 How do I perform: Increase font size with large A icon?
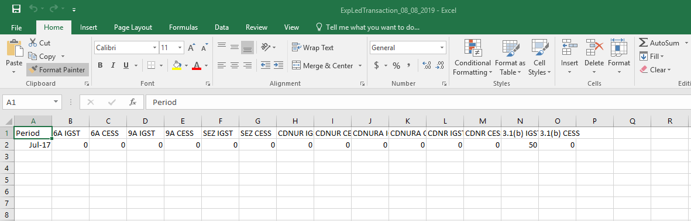point(191,47)
